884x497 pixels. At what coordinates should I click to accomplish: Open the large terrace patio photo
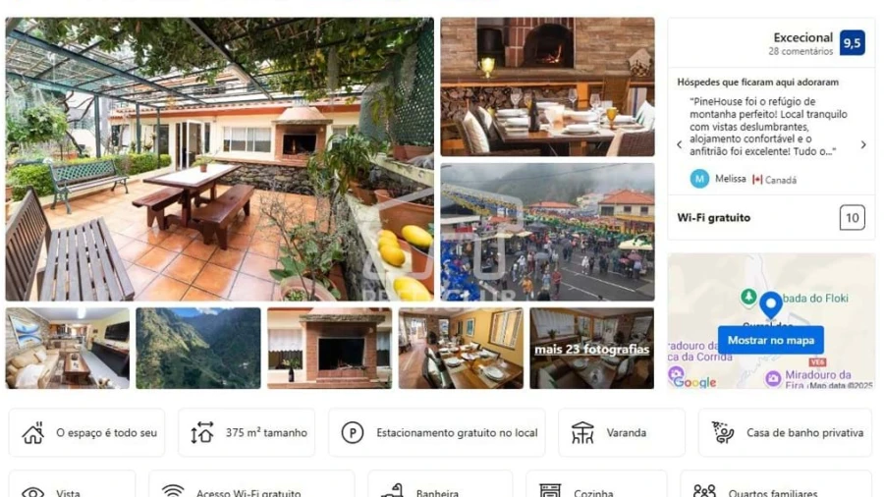(220, 159)
